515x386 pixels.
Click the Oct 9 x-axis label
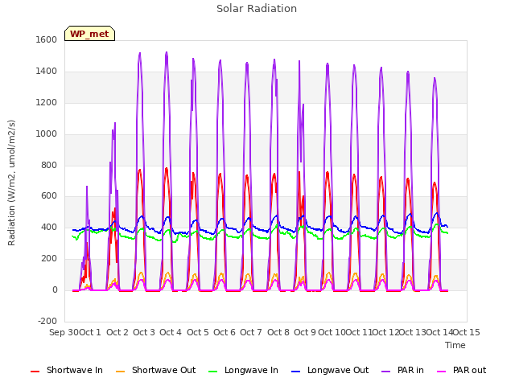305,332
